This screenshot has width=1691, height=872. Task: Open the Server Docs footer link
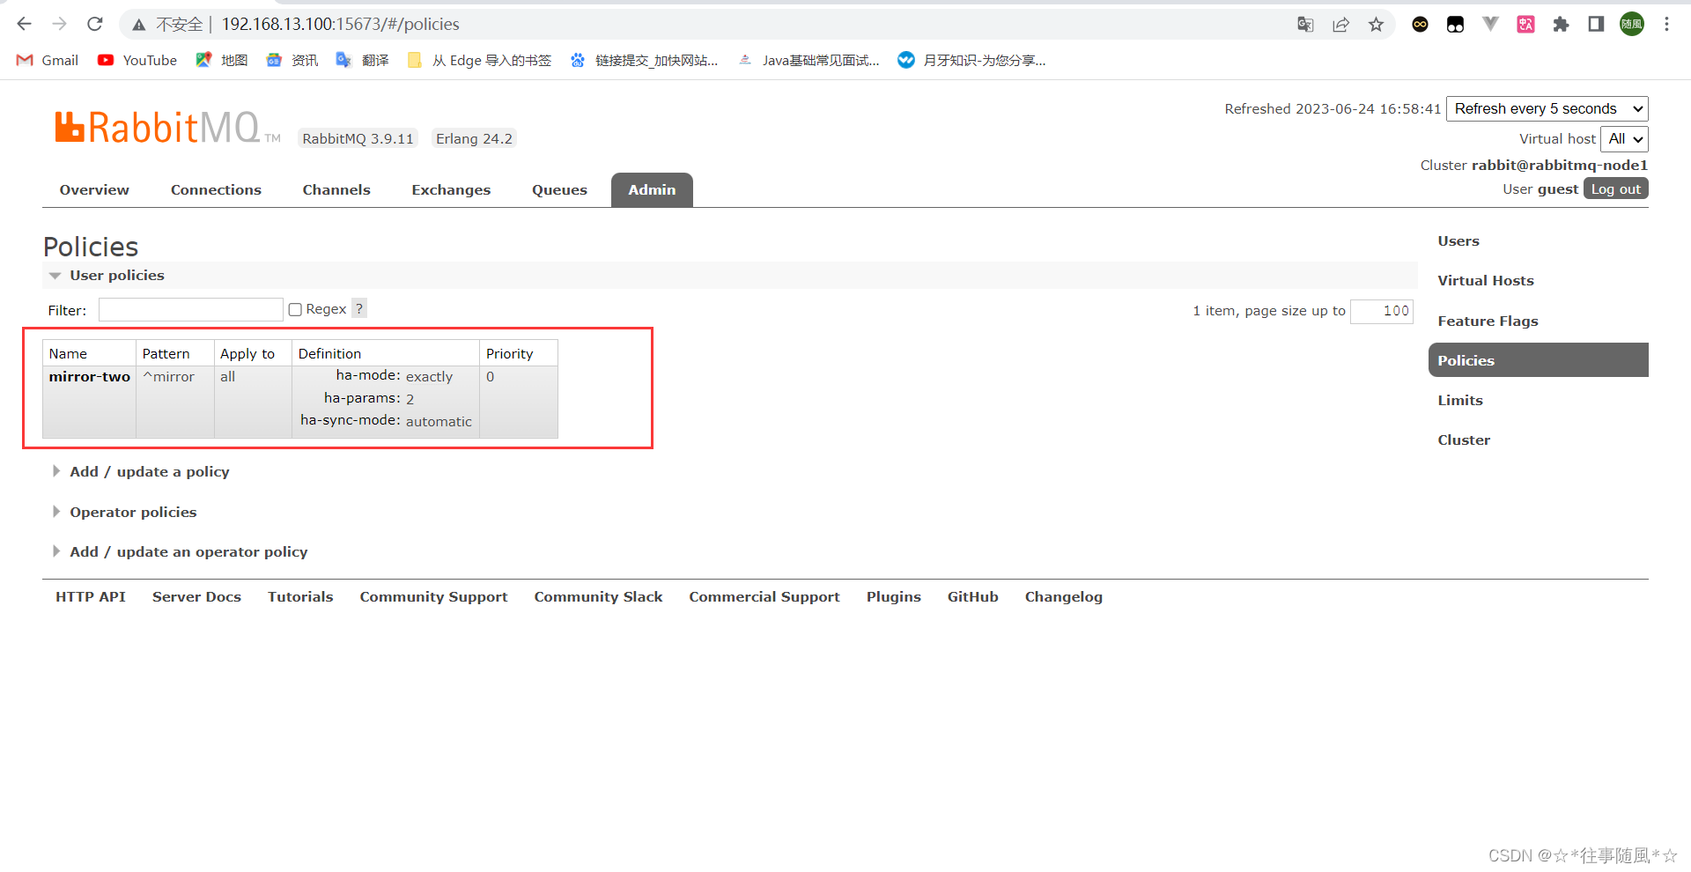[196, 596]
